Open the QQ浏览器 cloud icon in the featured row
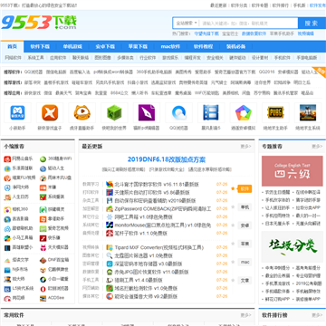This screenshot has width=326, height=326. point(178,113)
